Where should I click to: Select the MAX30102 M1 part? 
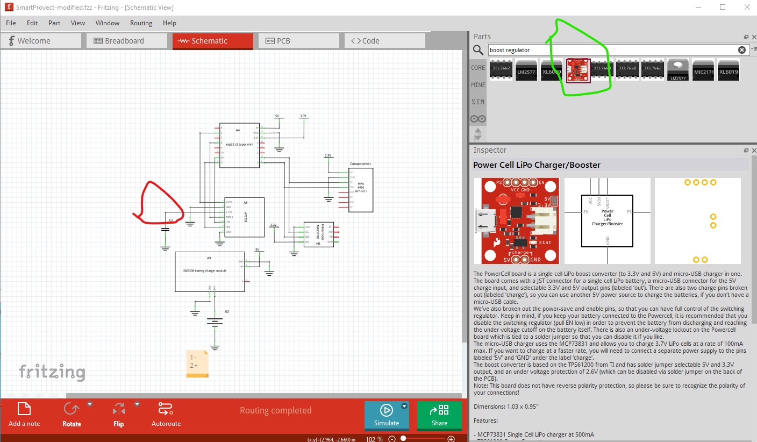[x=318, y=234]
